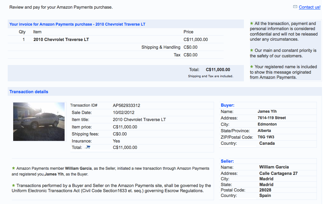Click the Tax label in the invoice
The image size is (331, 204).
click(177, 55)
